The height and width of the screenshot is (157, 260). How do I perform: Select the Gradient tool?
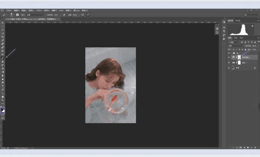coord(3,72)
